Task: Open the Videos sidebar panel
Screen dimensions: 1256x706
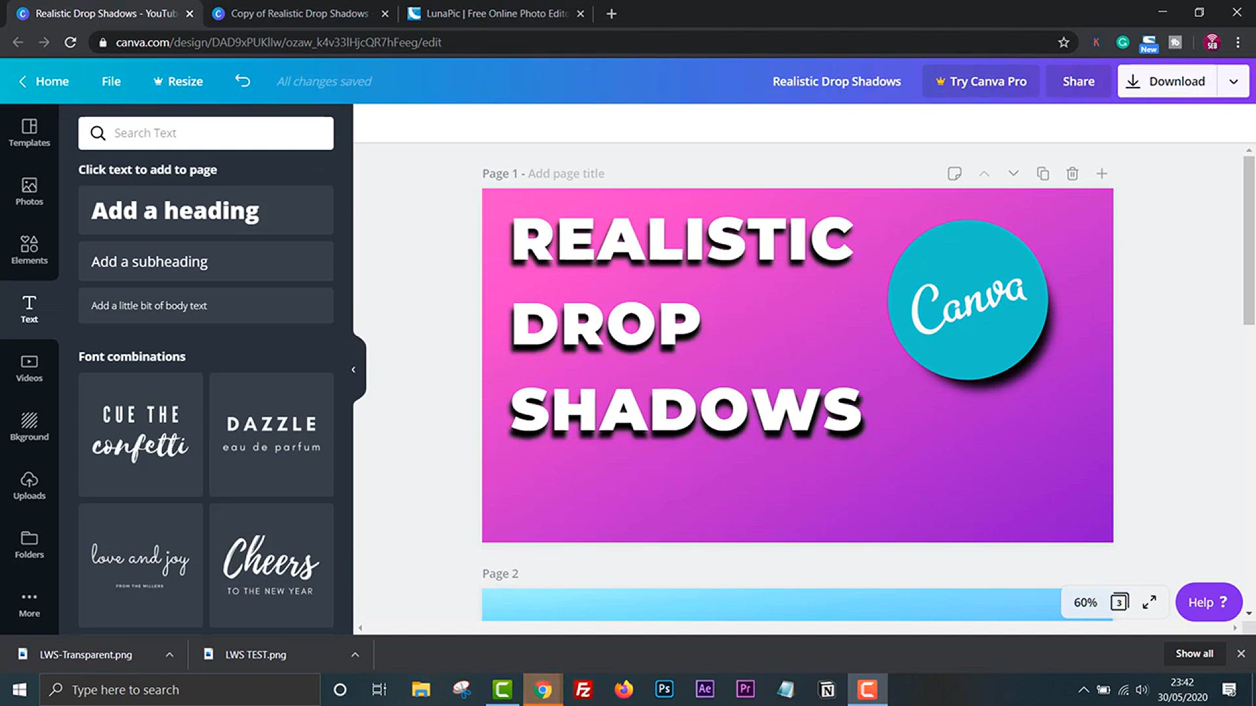Action: coord(29,368)
